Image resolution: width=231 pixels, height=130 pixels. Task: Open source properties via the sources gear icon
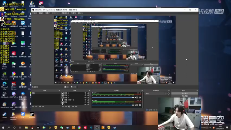tap(69, 106)
